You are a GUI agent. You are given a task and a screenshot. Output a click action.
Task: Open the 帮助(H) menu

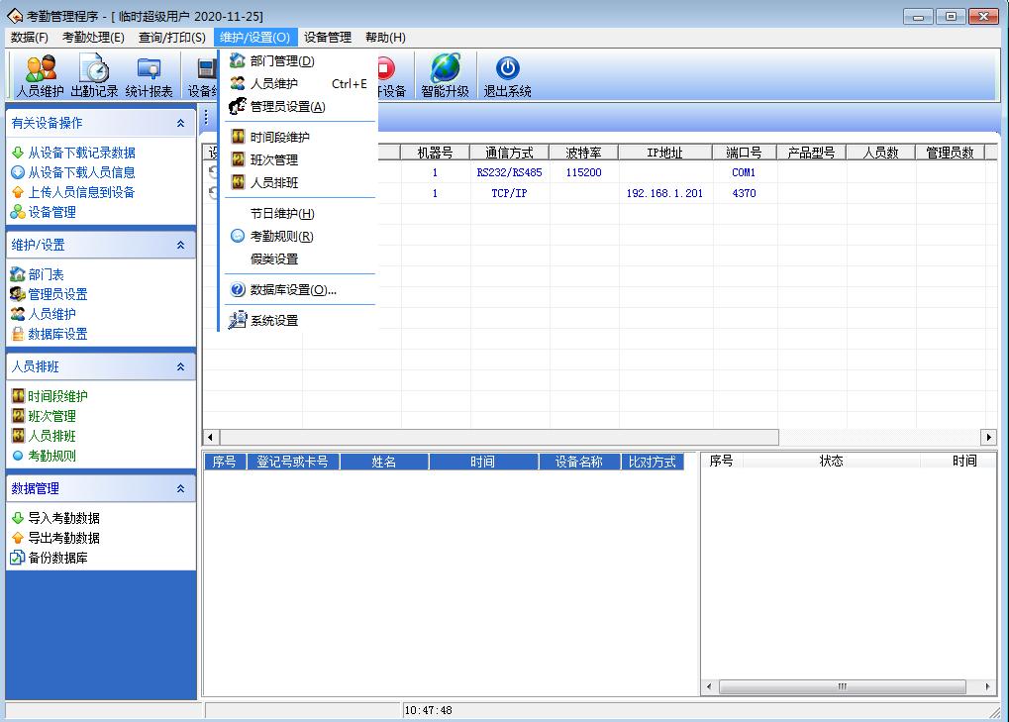click(x=385, y=38)
